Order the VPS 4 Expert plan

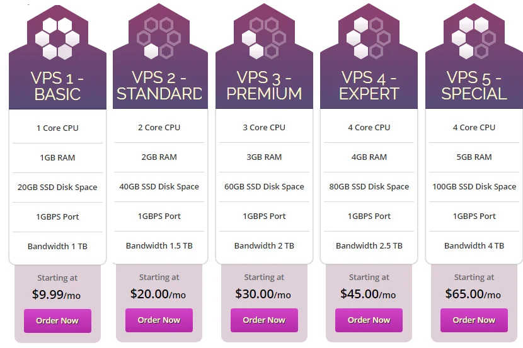tap(369, 320)
